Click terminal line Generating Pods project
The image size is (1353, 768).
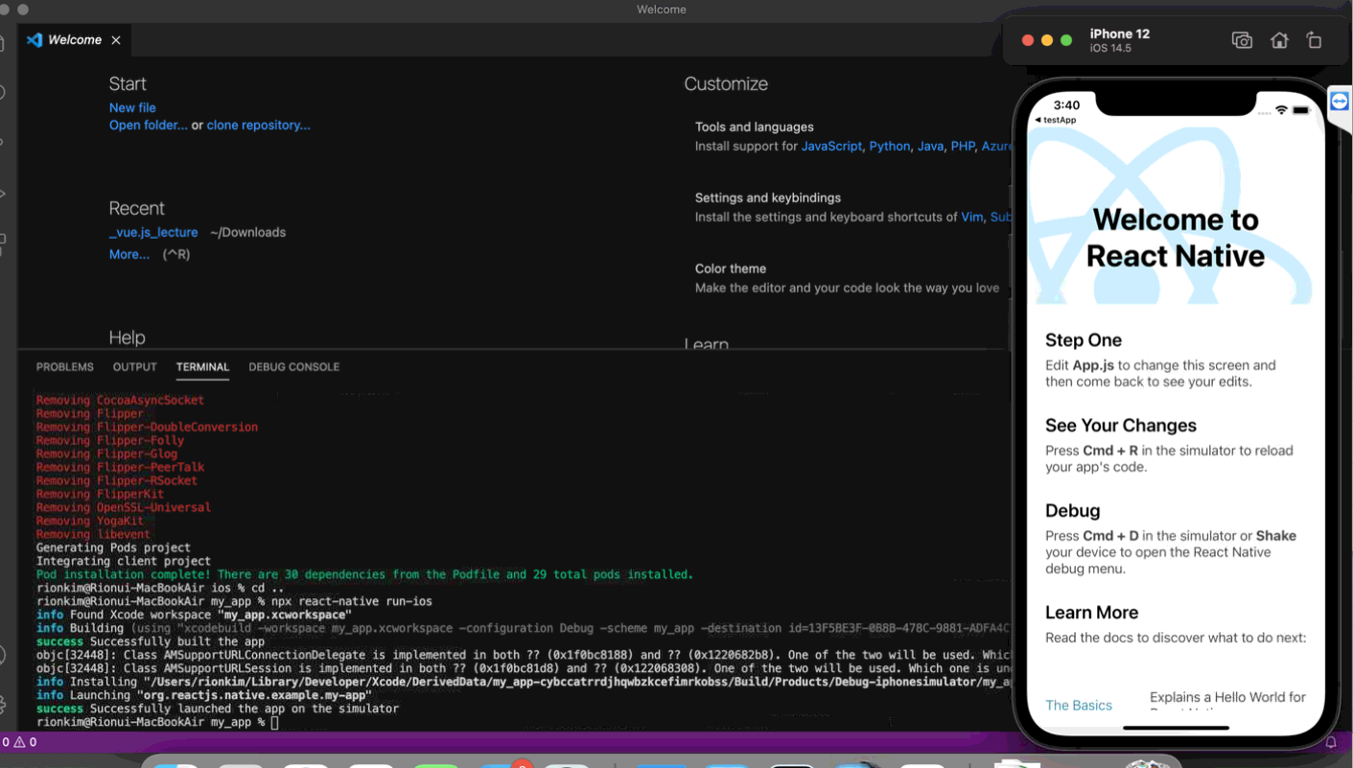(113, 547)
